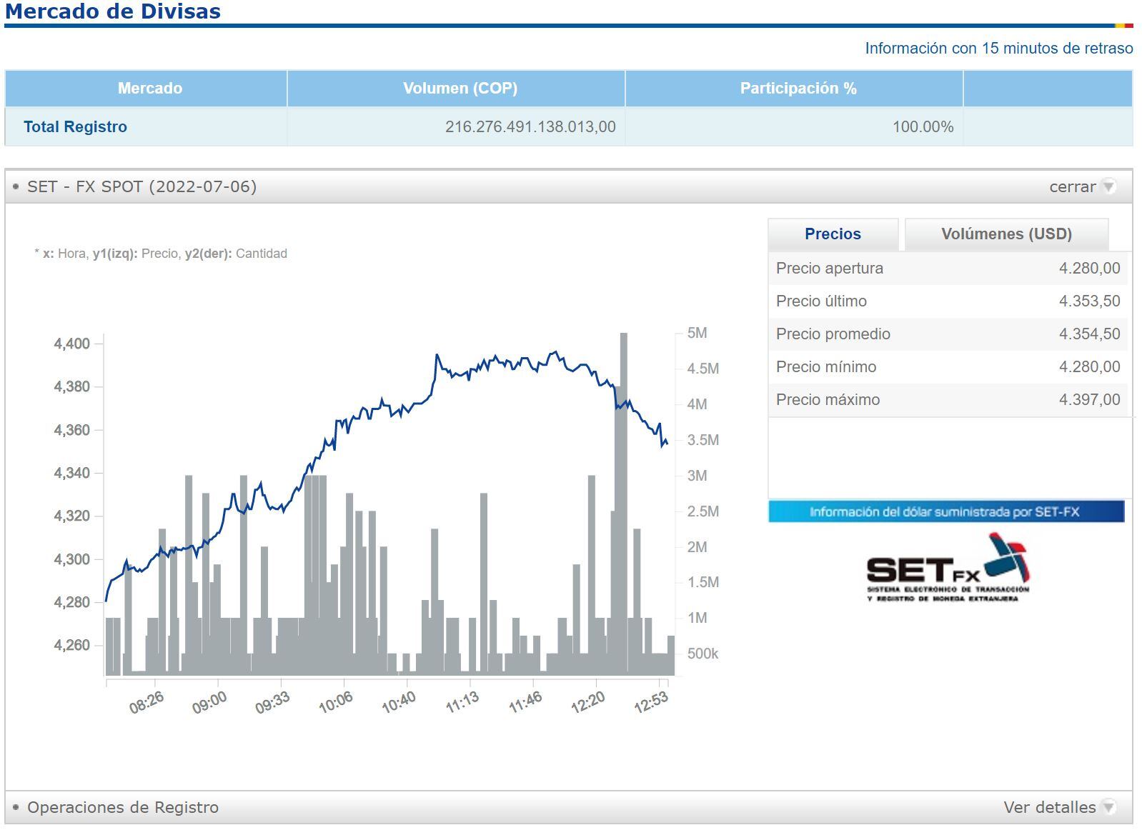Collapse the SET - FX SPOT panel with the cerrar arrow
This screenshot has height=835, width=1142.
coord(1108,187)
